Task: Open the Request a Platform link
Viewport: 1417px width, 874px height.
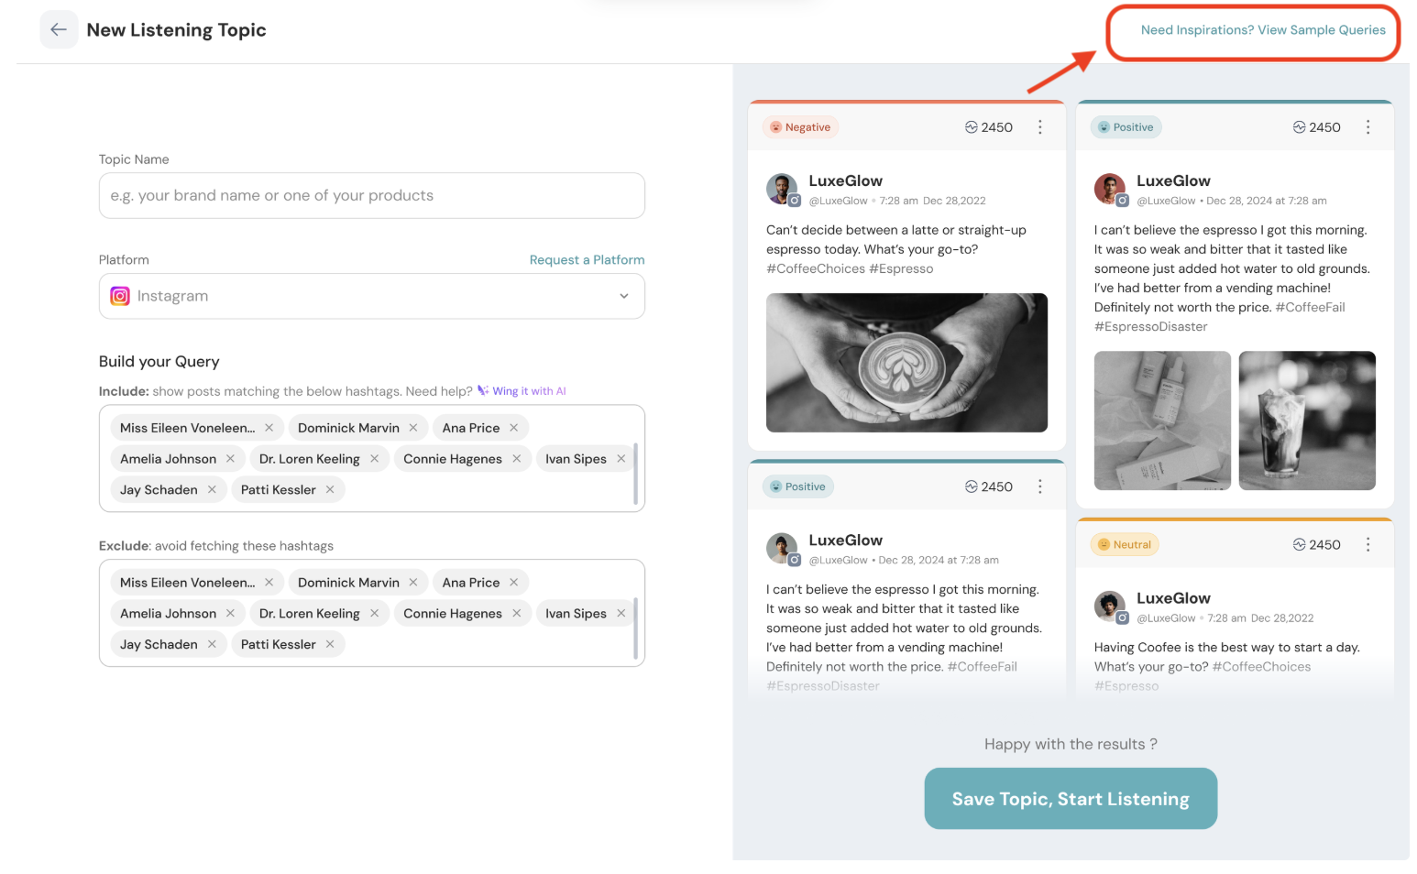Action: coord(587,260)
